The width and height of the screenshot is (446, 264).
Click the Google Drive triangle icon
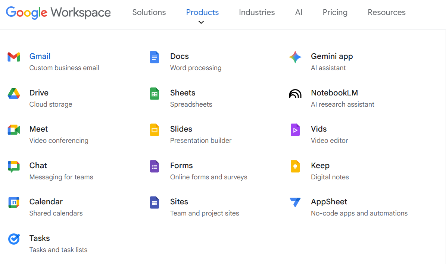pyautogui.click(x=14, y=94)
